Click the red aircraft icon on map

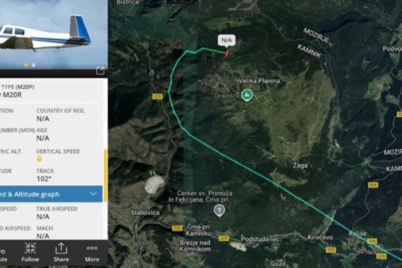coord(226,53)
